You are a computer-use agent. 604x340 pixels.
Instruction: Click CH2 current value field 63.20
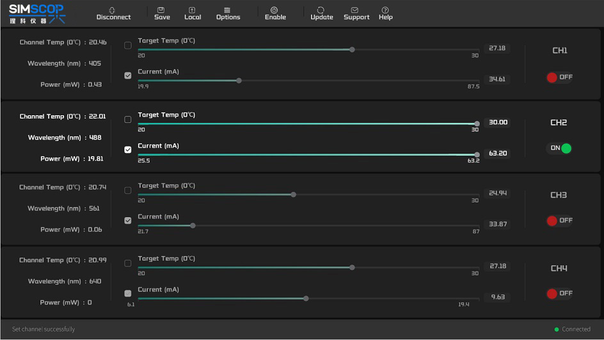pyautogui.click(x=497, y=154)
